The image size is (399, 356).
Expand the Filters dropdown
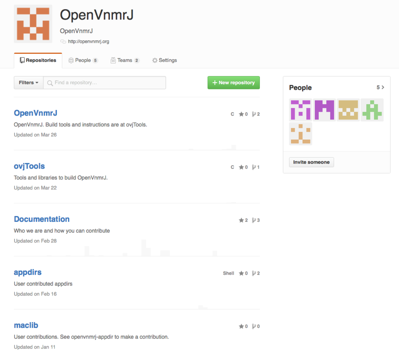pyautogui.click(x=28, y=83)
